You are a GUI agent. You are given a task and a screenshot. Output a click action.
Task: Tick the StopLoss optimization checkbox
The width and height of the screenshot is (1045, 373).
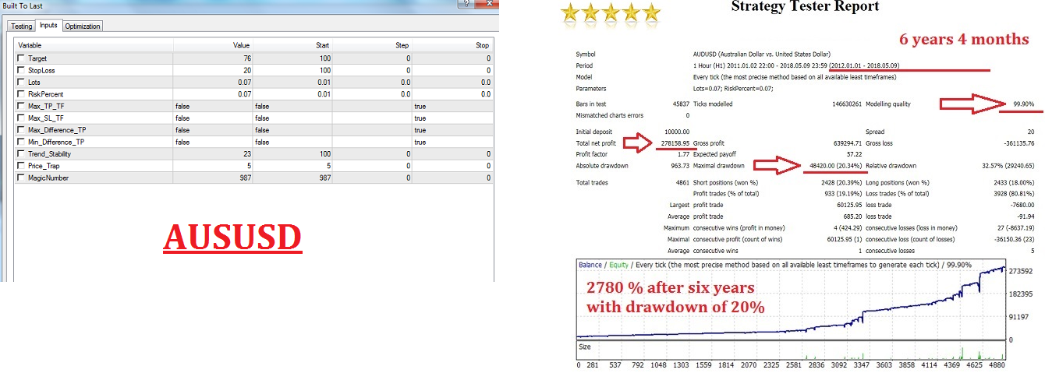pyautogui.click(x=20, y=70)
